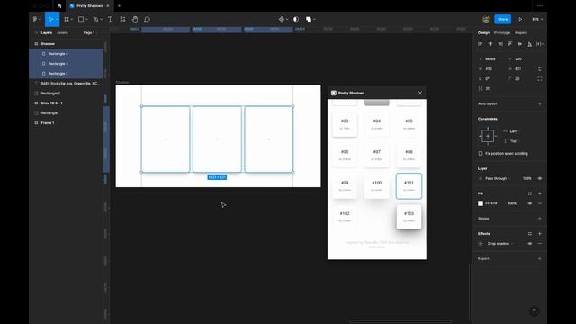Toggle Fill visibility eye icon
576x324 pixels.
pyautogui.click(x=530, y=203)
